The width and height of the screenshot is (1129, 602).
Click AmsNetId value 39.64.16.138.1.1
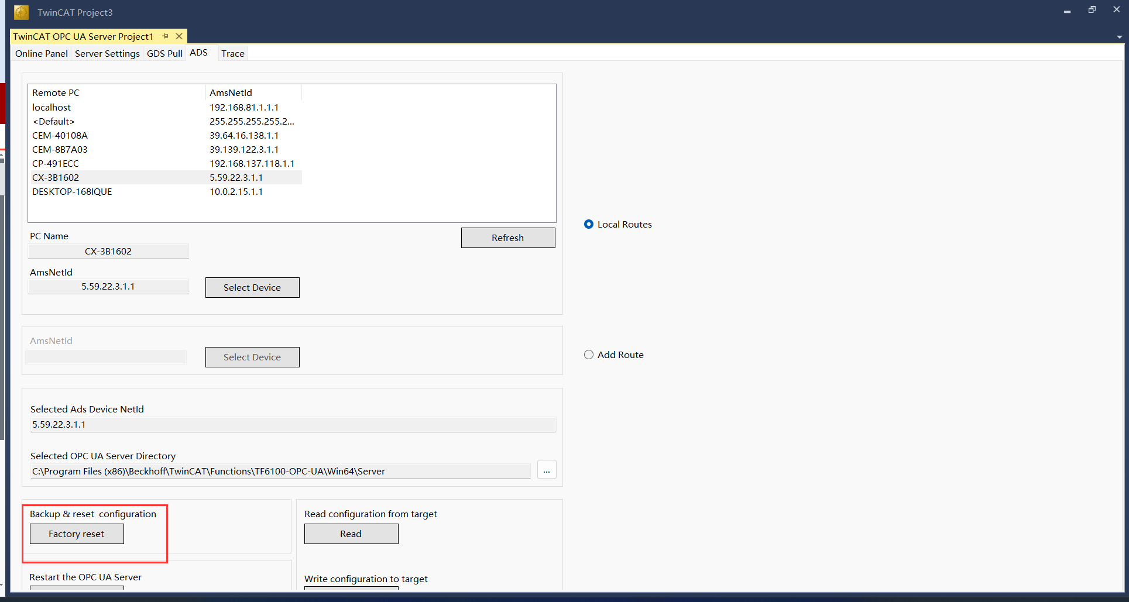click(244, 135)
